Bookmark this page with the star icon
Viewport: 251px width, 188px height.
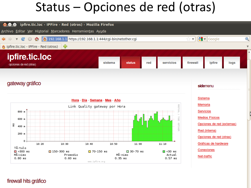tap(188, 39)
